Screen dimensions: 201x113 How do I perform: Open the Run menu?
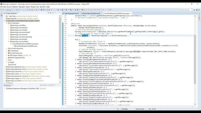coord(38,7)
